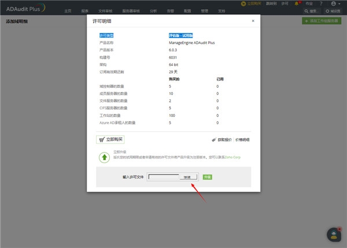Open the 告警 alerts tab
Screen dimensions: 347x248
(x=171, y=11)
